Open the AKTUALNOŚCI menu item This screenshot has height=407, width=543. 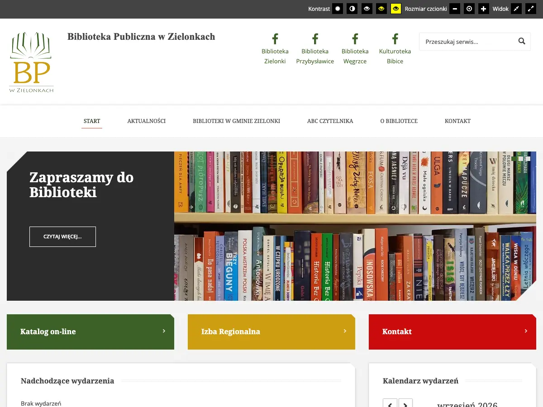tap(147, 121)
